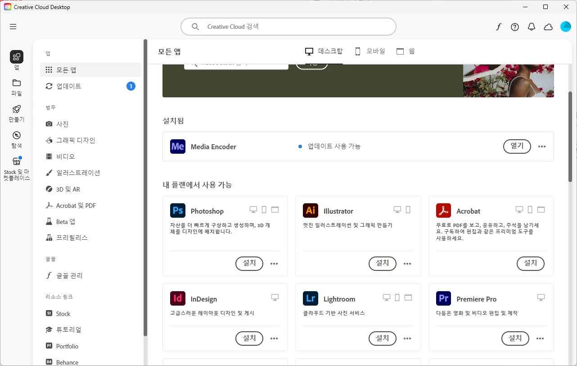Open the help question mark icon

[515, 27]
